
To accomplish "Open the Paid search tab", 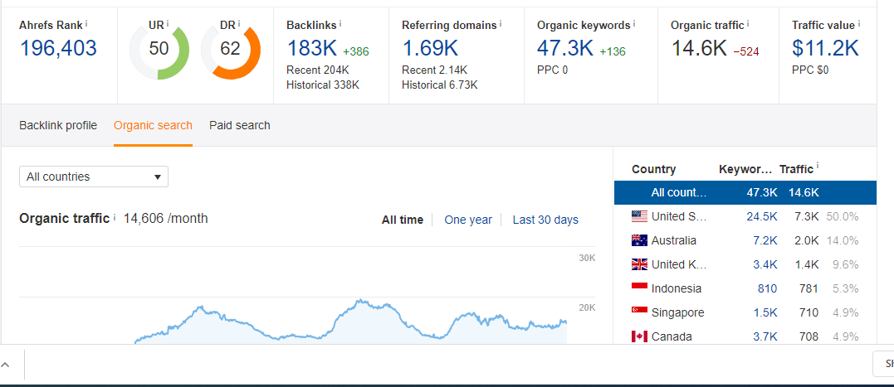I will [x=239, y=125].
